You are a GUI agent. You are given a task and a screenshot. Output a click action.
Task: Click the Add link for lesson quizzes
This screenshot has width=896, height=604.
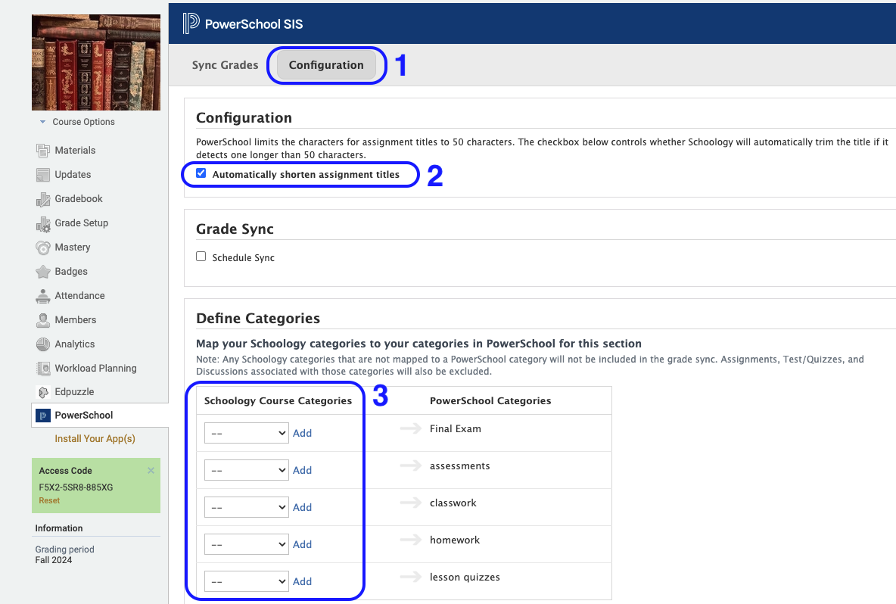coord(302,582)
